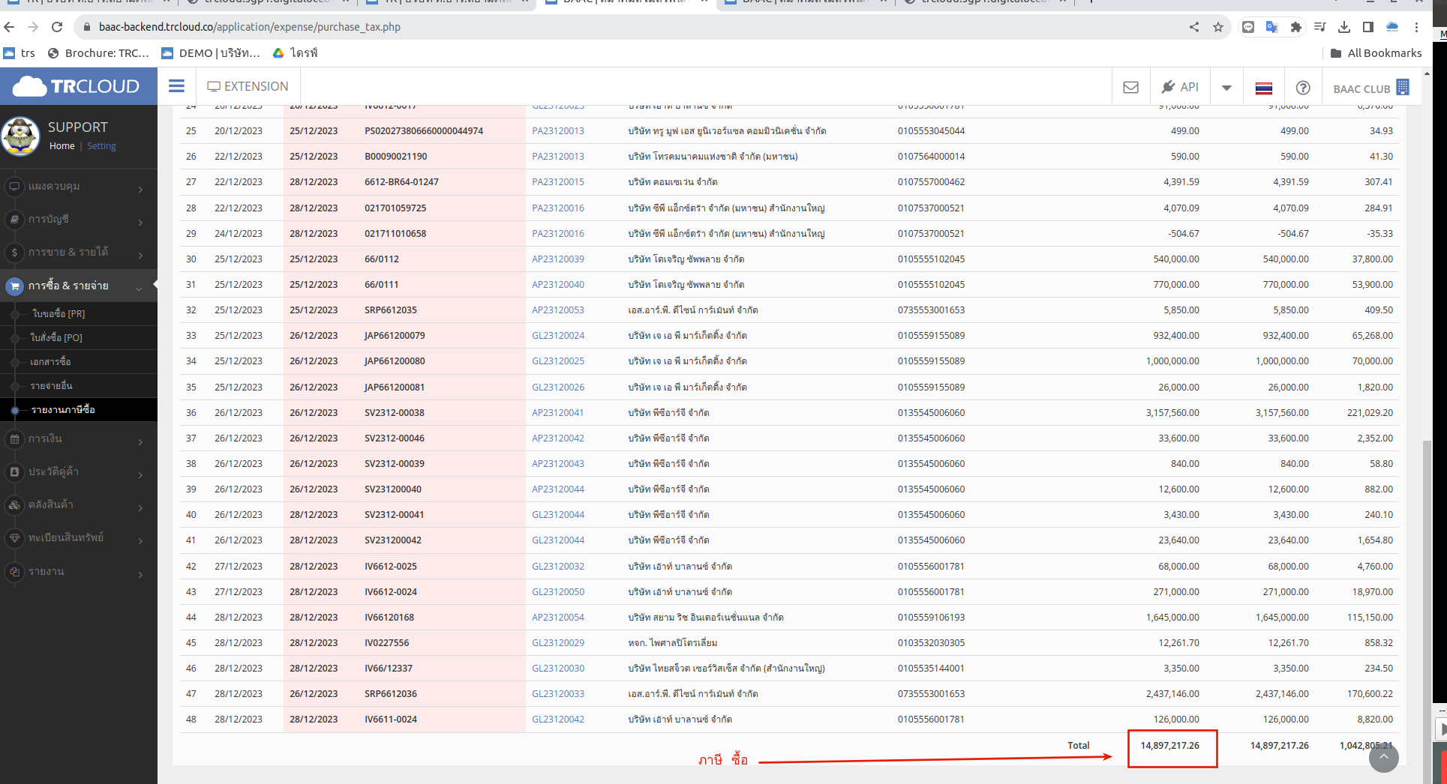Click the การขาย dollar sign icon
Viewport: 1447px width, 784px height.
(x=14, y=253)
